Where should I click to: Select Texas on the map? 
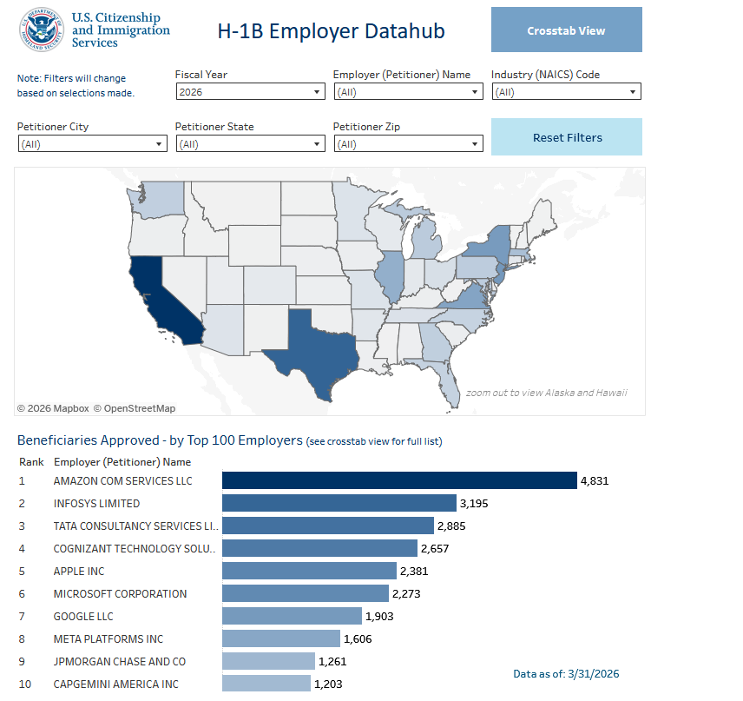click(319, 350)
